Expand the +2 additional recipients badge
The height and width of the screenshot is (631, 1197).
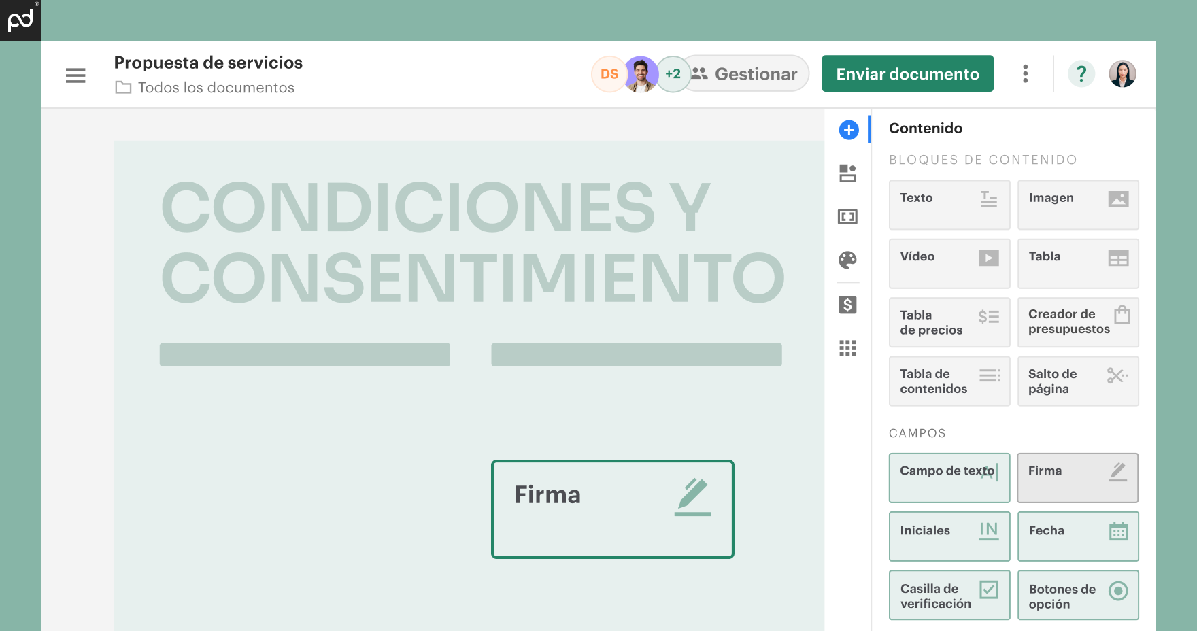673,74
